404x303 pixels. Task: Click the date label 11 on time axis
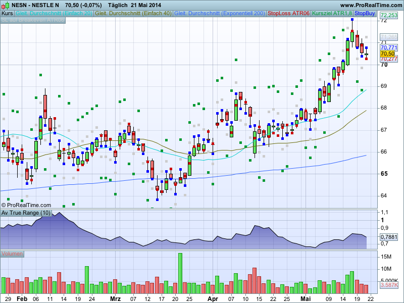pyautogui.click(x=49, y=299)
